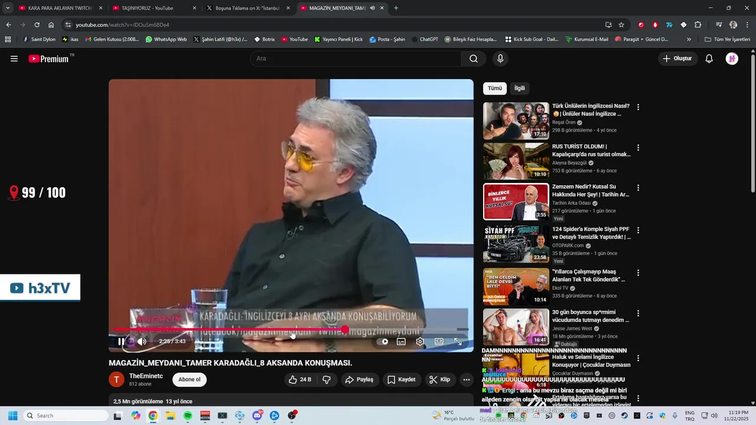Open Chrome three-dot menu
Screen dimensions: 756x425
click(747, 25)
